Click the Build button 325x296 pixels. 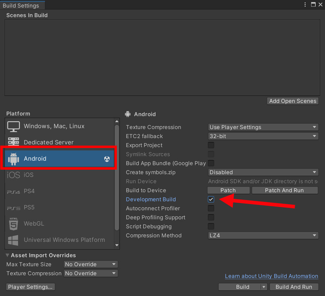click(240, 287)
